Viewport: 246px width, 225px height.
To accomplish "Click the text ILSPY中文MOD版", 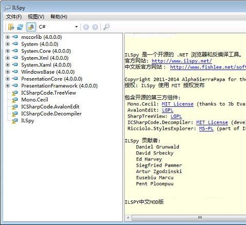I will (x=144, y=202).
